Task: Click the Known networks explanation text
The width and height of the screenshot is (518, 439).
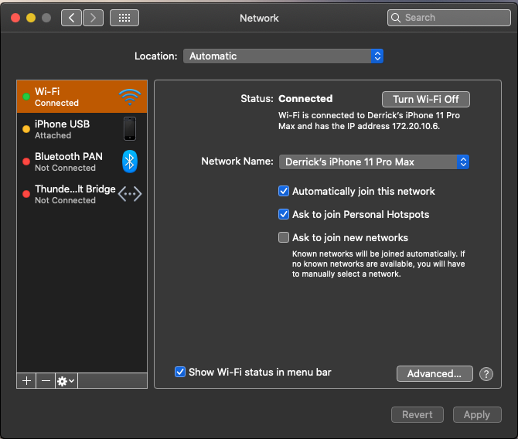Action: click(x=378, y=264)
